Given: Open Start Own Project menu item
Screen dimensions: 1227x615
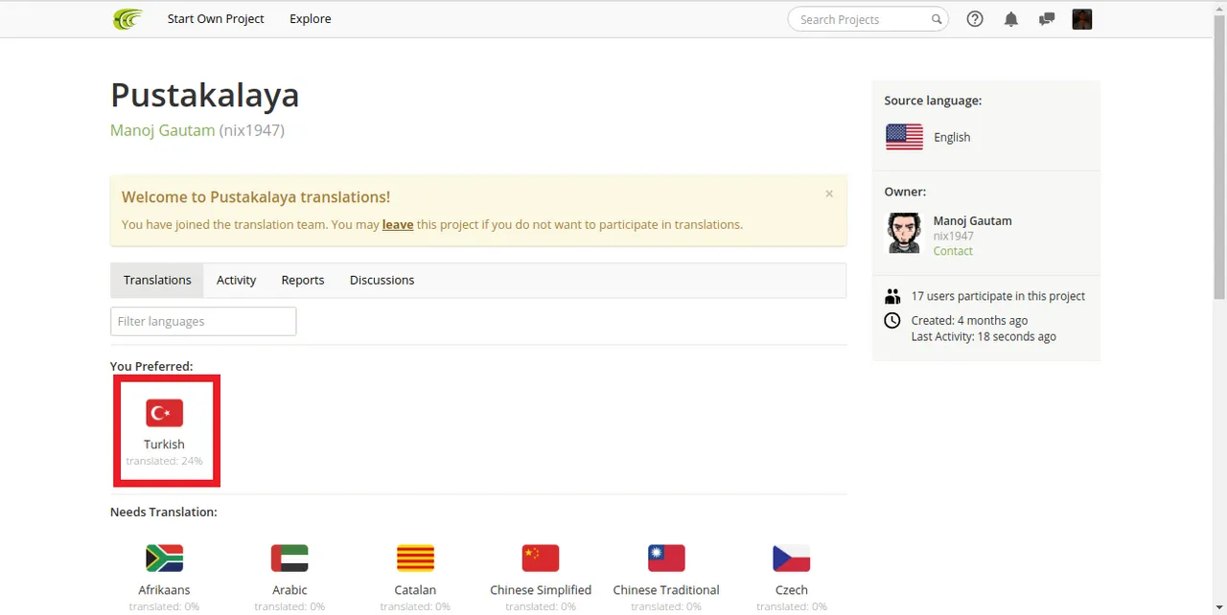Looking at the screenshot, I should click(x=216, y=19).
